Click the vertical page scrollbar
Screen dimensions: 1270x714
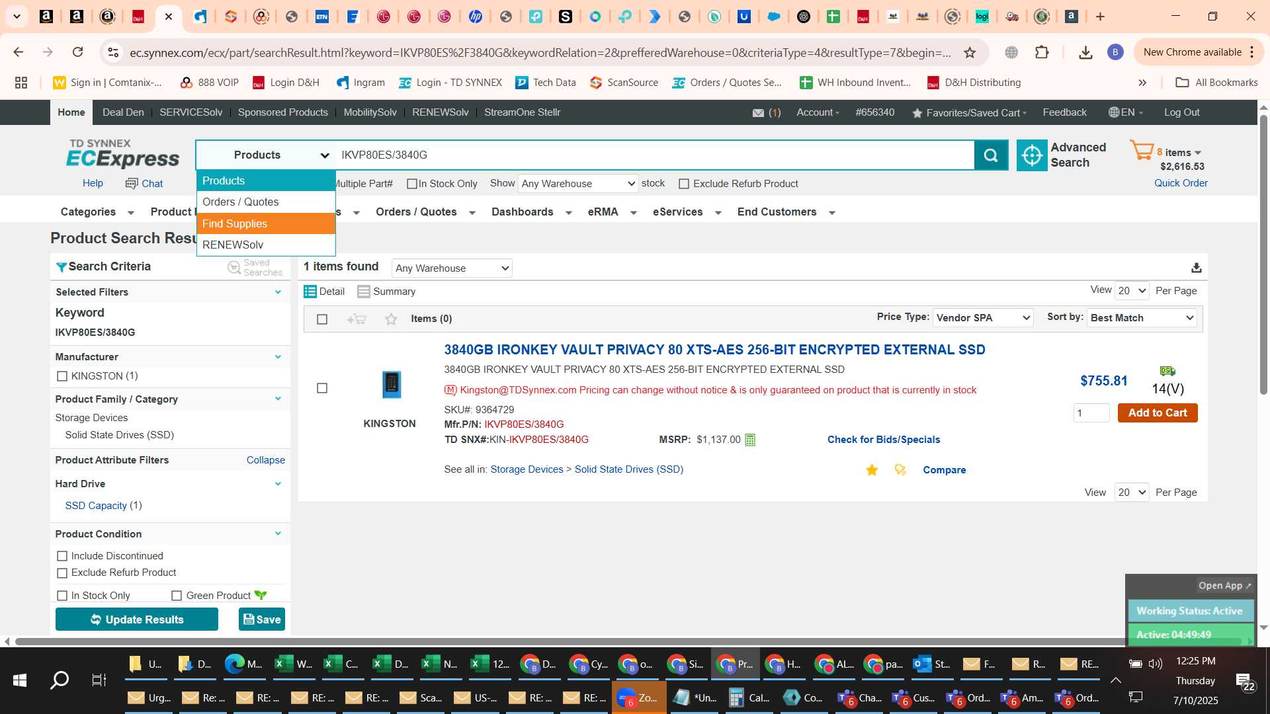point(1263,255)
